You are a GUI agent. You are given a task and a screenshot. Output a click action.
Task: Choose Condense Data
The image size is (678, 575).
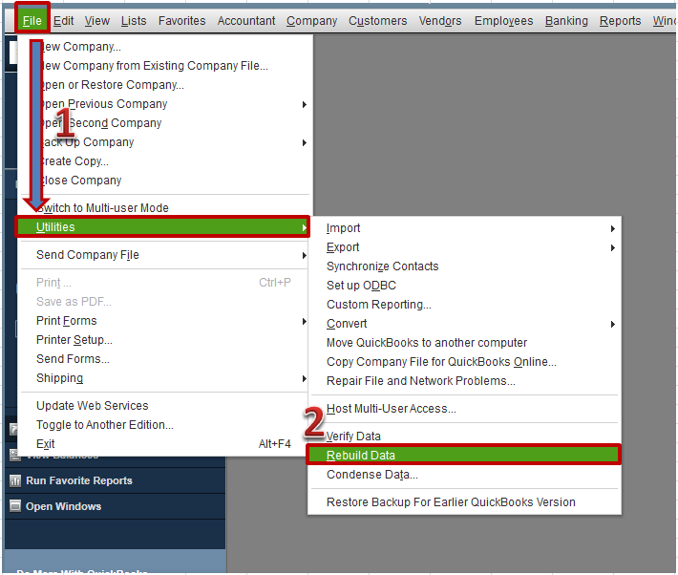pyautogui.click(x=372, y=474)
